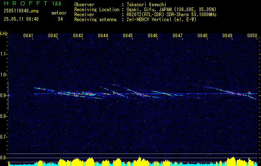Screen dimensions: 261x166
Task: Click the 0850 time marker
Action: [x=252, y=36]
